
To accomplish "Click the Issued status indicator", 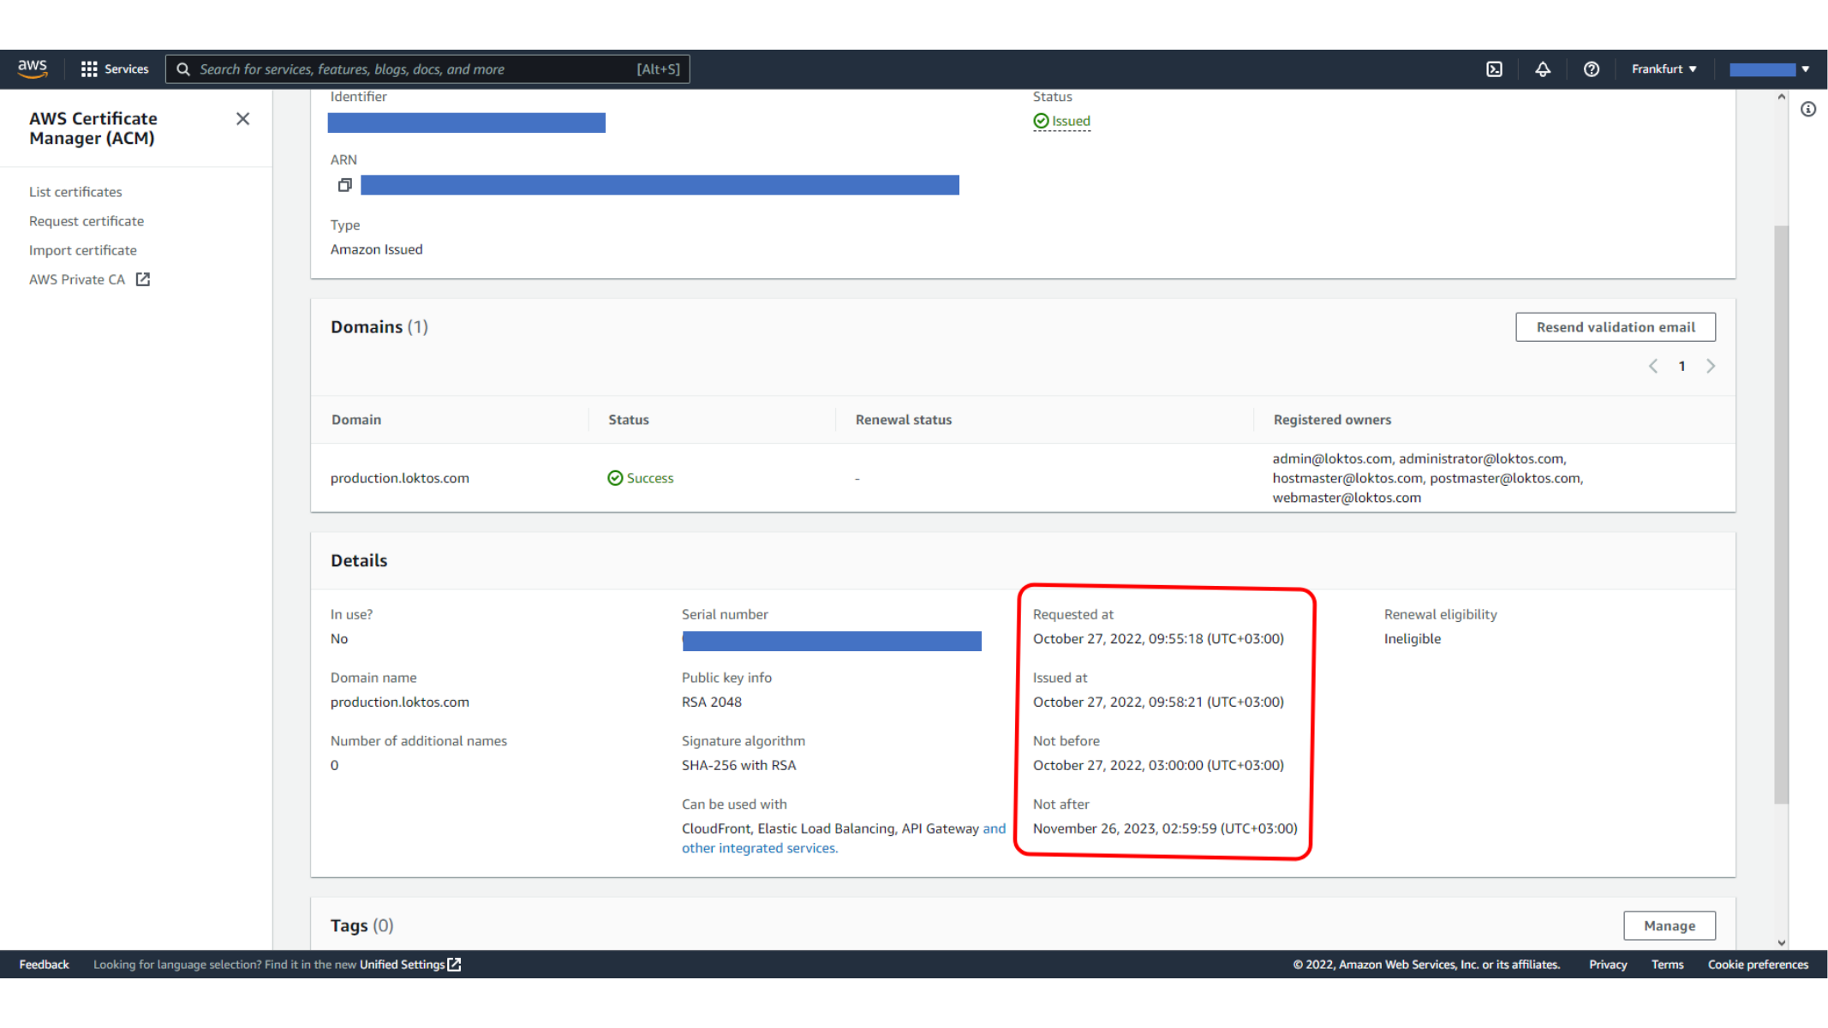I will (x=1061, y=121).
